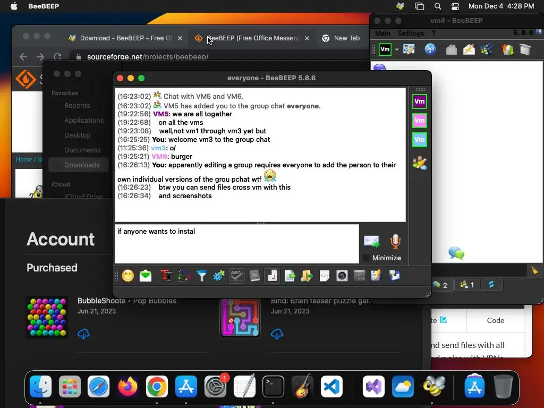544x408 pixels.
Task: Click the browser back arrow
Action: point(23,56)
